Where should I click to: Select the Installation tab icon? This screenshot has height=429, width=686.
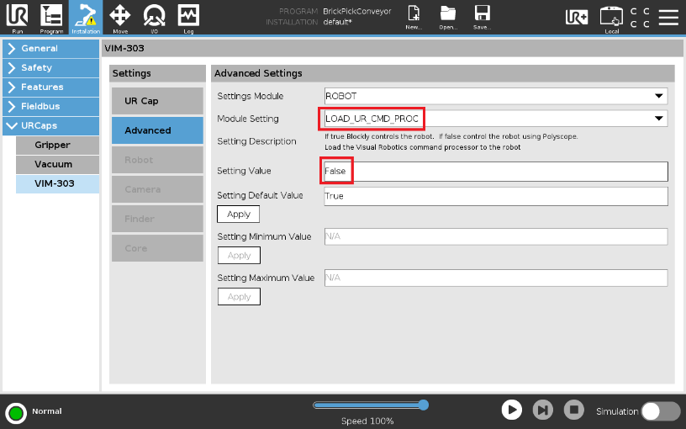[86, 18]
